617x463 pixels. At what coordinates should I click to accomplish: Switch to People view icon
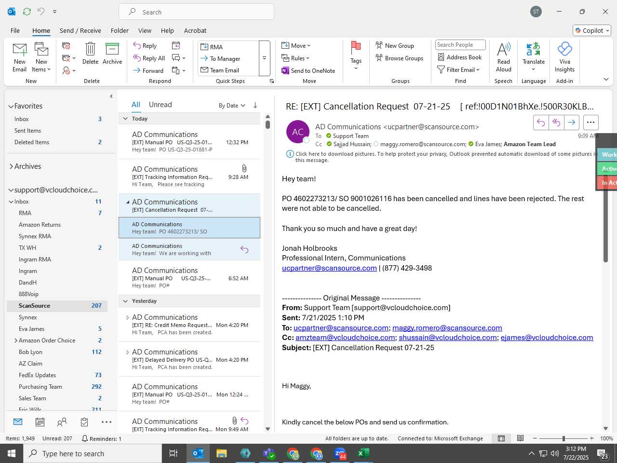point(62,422)
